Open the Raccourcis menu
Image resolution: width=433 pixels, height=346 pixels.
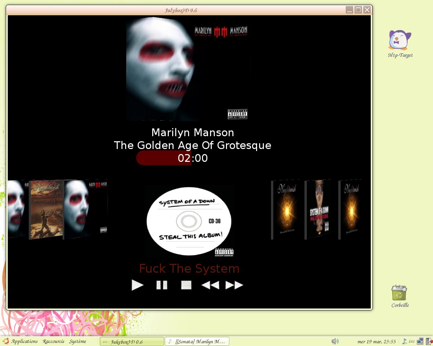[53, 341]
